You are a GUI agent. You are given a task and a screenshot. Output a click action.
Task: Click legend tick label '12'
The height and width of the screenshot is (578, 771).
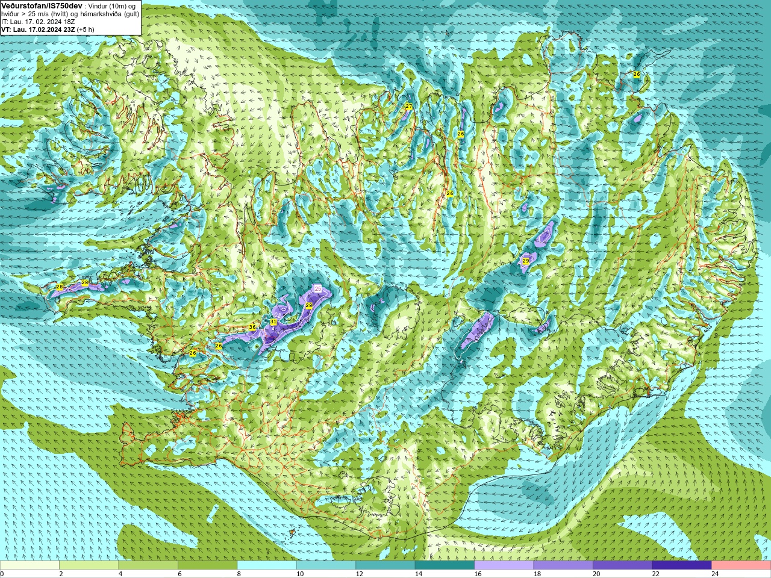click(x=359, y=574)
